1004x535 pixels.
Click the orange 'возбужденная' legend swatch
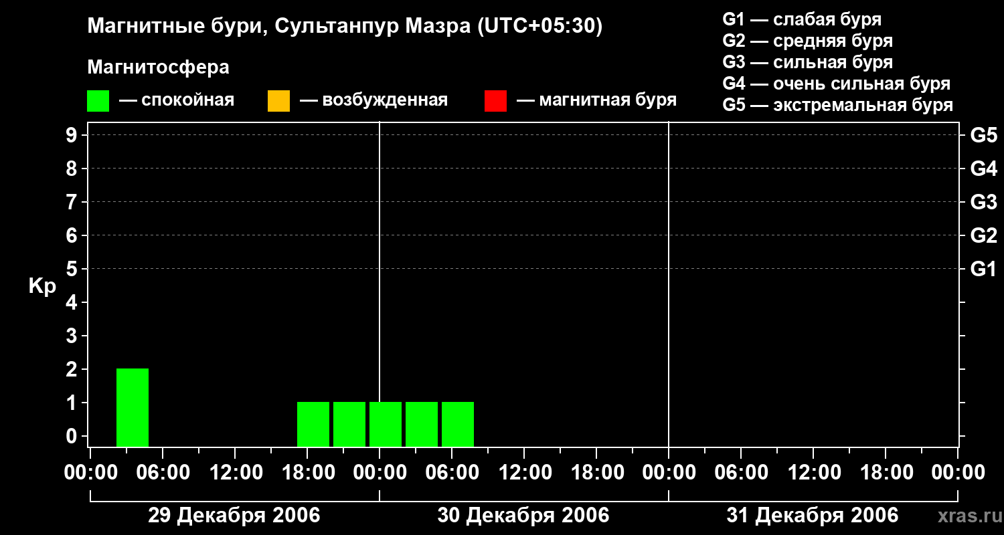click(x=278, y=100)
